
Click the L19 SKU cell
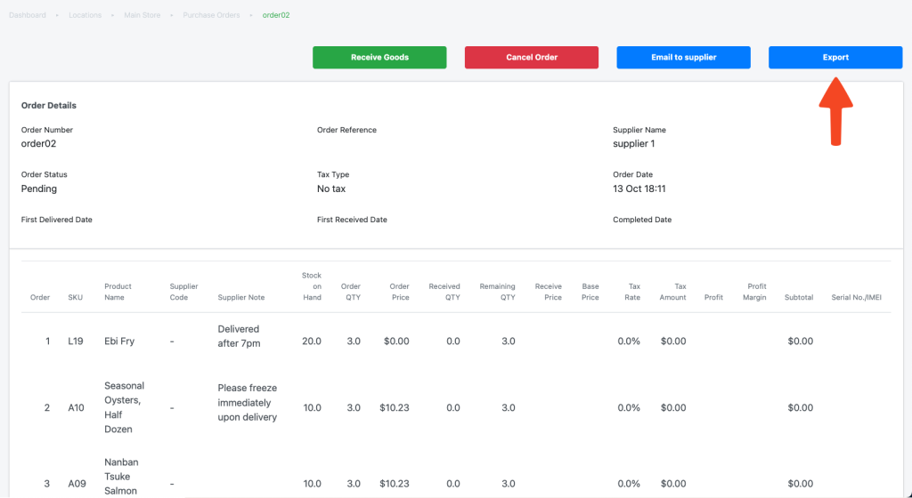point(75,341)
